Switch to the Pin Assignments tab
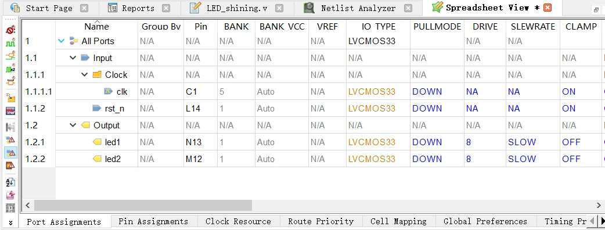This screenshot has height=230, width=605. 153,221
